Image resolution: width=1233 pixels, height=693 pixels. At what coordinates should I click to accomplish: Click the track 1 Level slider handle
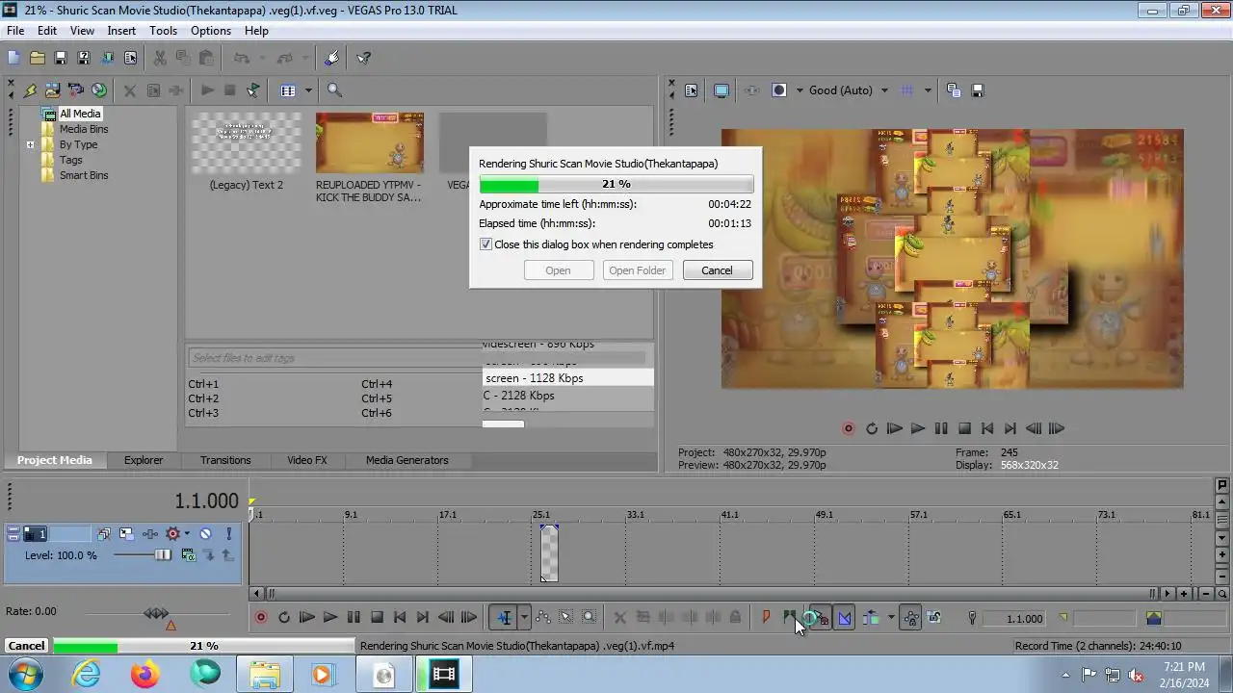pos(163,555)
